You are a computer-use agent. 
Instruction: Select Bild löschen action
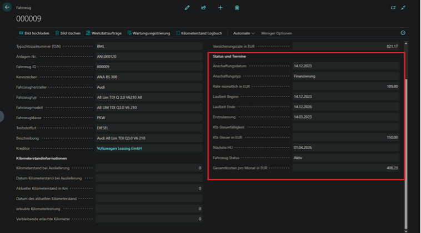click(69, 33)
